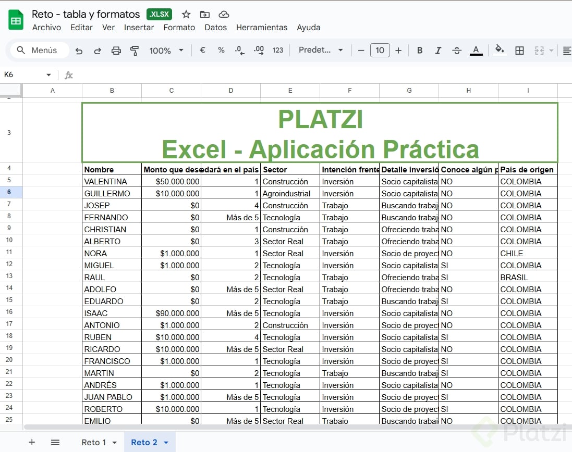Select cell with name GUILLERMO
The width and height of the screenshot is (572, 452).
click(x=112, y=193)
